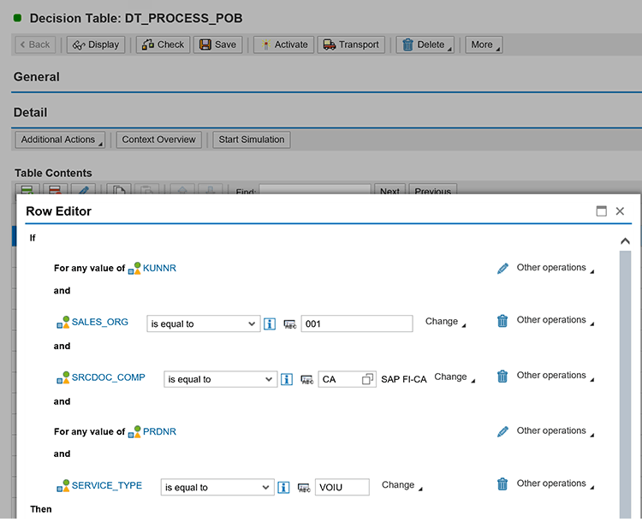Open the Change menu for SALES_ORG
This screenshot has width=642, height=522.
pyautogui.click(x=445, y=322)
